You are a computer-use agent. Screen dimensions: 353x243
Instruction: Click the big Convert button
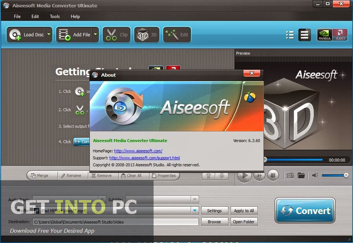click(305, 211)
